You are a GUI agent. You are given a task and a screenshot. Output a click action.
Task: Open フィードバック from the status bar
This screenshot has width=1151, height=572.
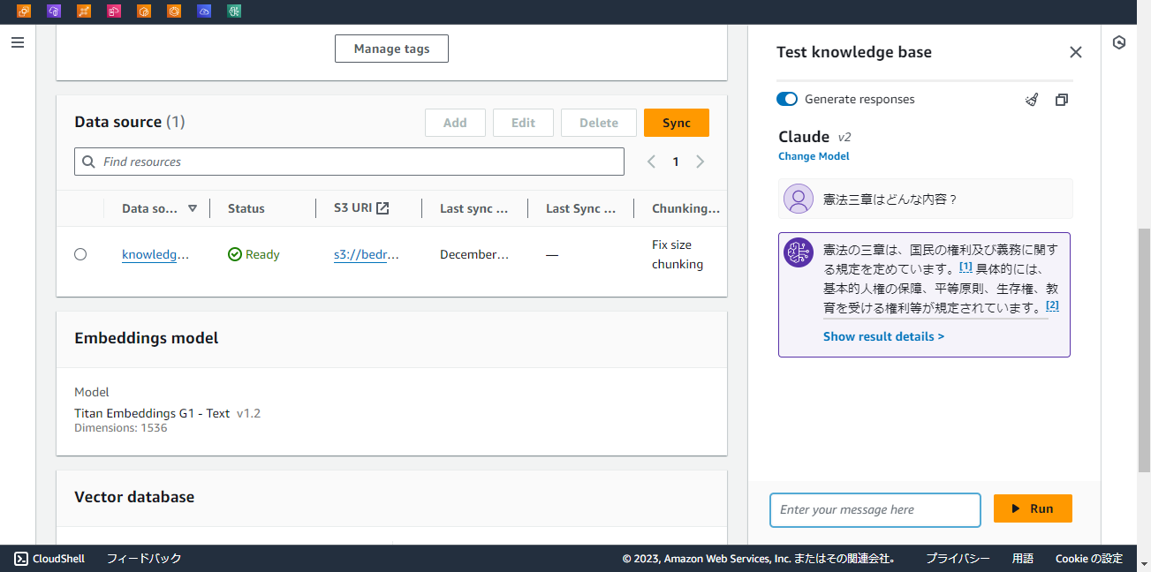[144, 558]
